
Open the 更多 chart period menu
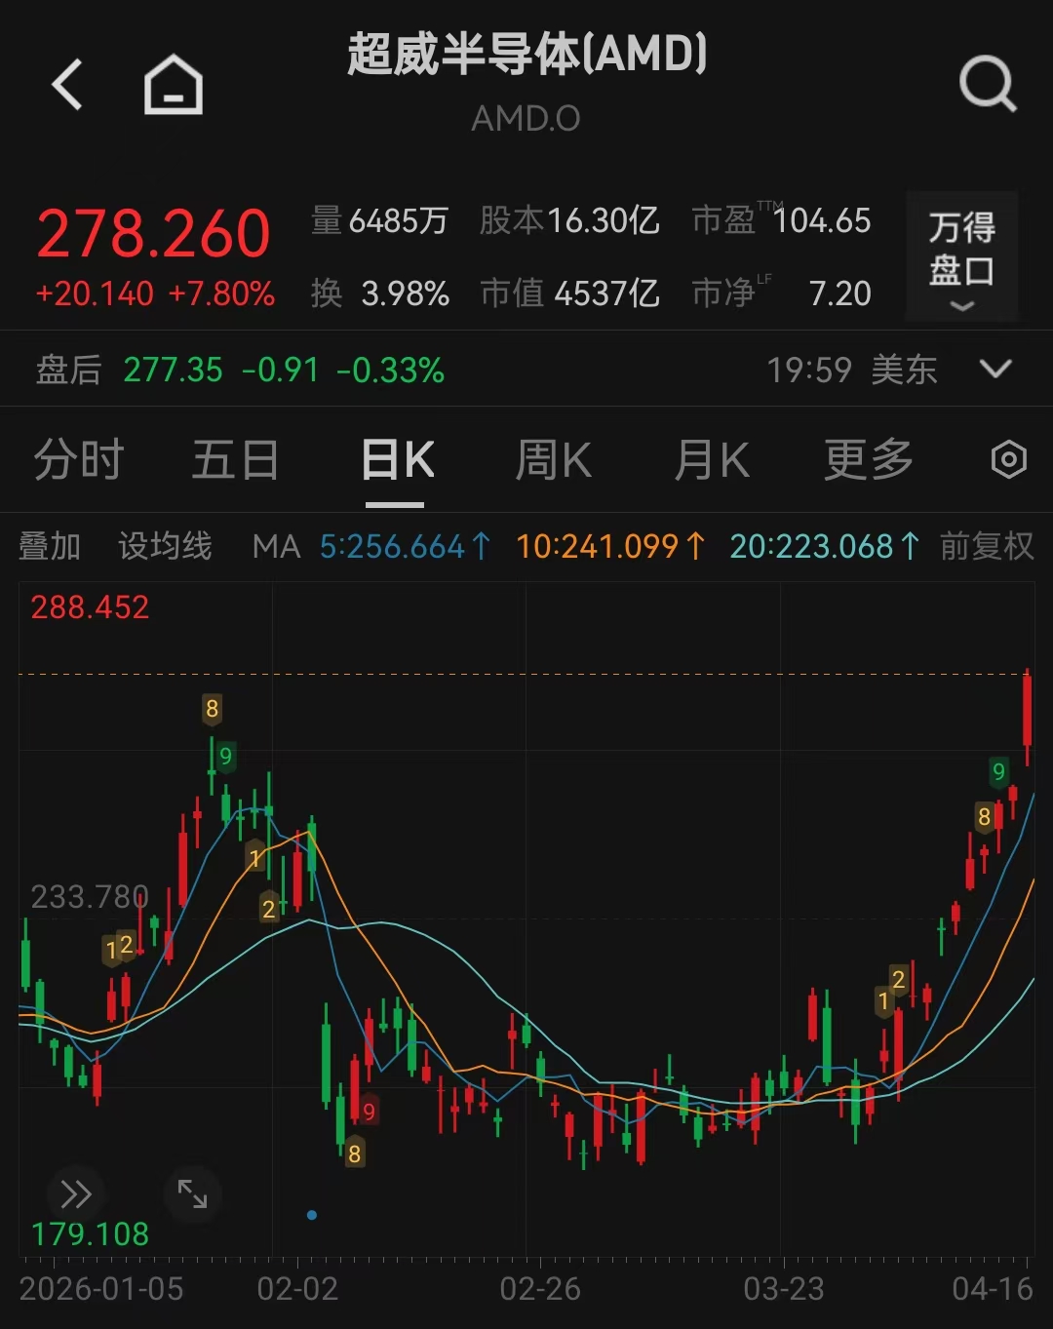pyautogui.click(x=868, y=459)
